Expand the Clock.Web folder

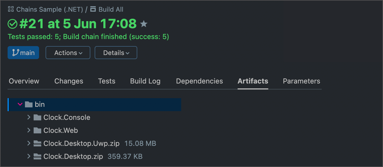pyautogui.click(x=29, y=130)
